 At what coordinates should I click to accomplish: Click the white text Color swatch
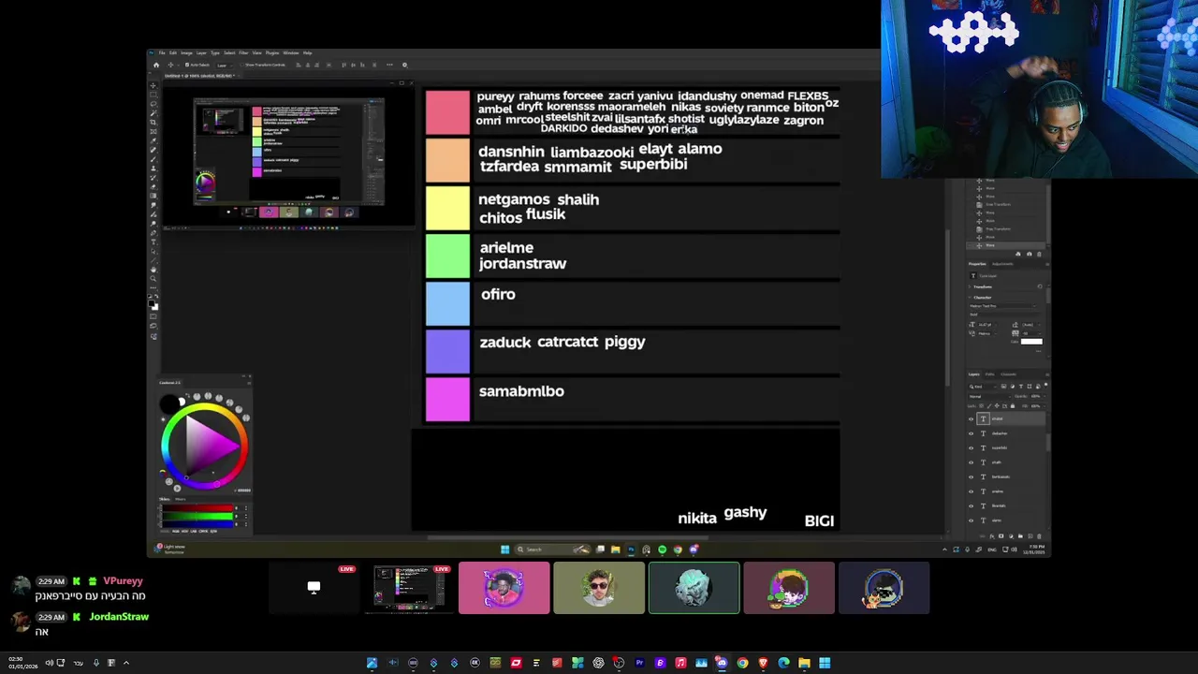tap(1031, 341)
